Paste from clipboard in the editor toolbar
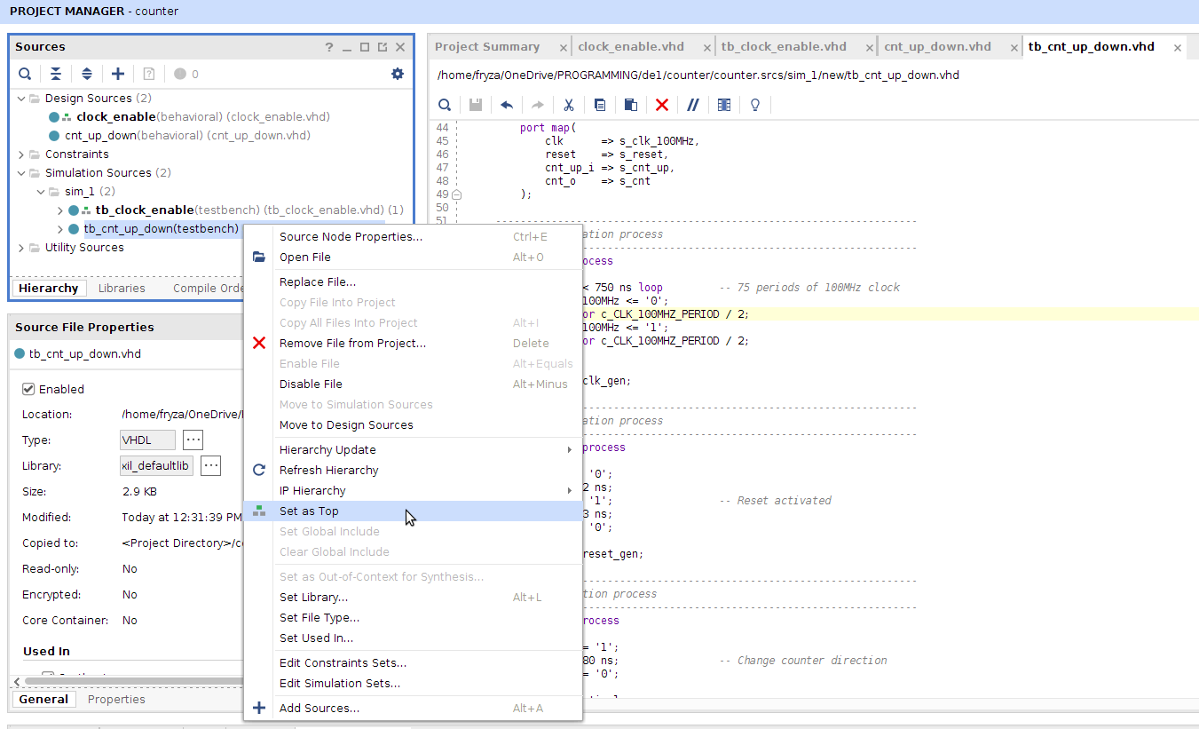 coord(631,105)
